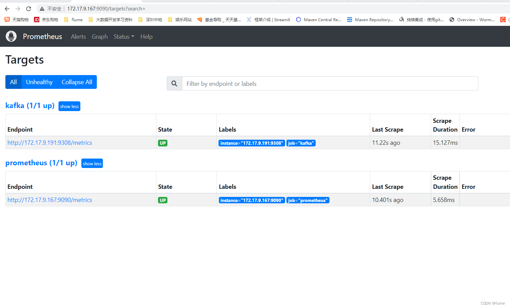
Task: Click the job="kafka" label badge
Action: pyautogui.click(x=301, y=143)
